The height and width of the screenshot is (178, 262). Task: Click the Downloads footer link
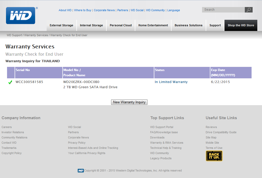tap(157, 137)
